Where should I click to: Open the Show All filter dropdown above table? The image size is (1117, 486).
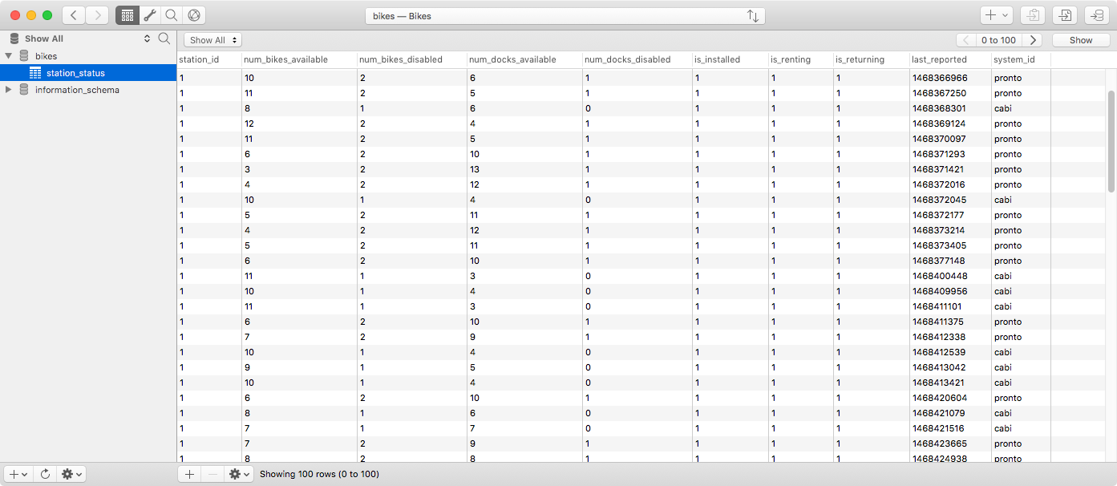pos(212,40)
